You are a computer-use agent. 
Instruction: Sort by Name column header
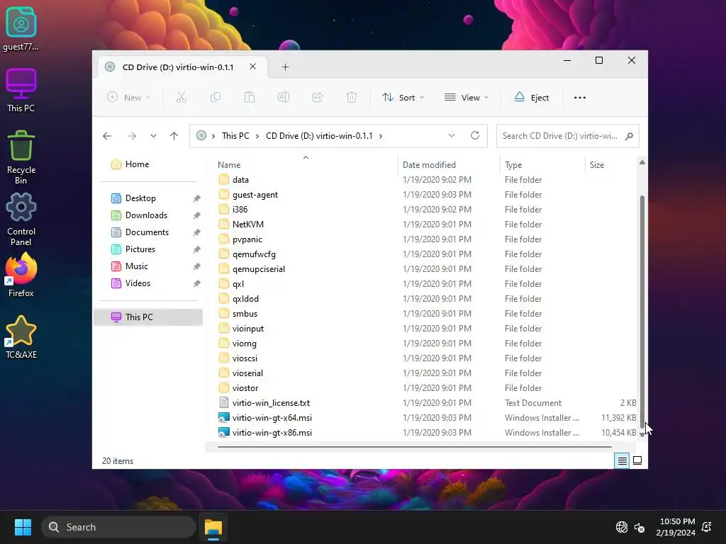tap(306, 164)
